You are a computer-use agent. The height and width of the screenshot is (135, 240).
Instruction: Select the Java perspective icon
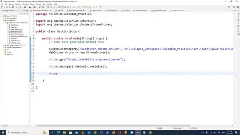pyautogui.click(x=238, y=7)
